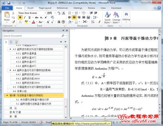
Task: Toggle Superscript formatting
Action: coord(46,17)
